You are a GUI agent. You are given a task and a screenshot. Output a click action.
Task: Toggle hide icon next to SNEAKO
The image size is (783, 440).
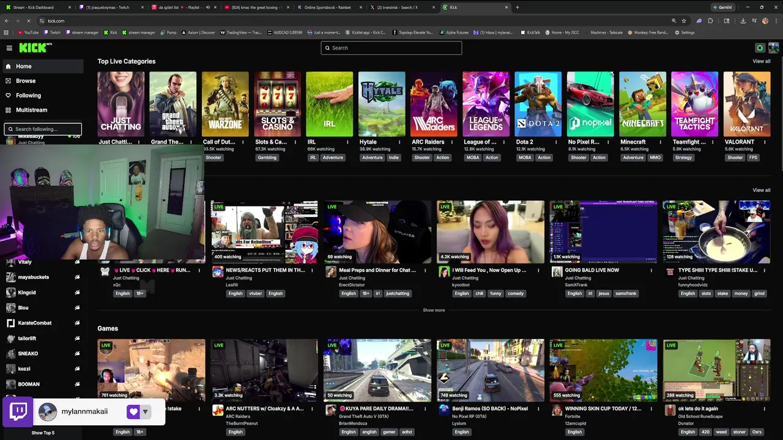pos(77,353)
